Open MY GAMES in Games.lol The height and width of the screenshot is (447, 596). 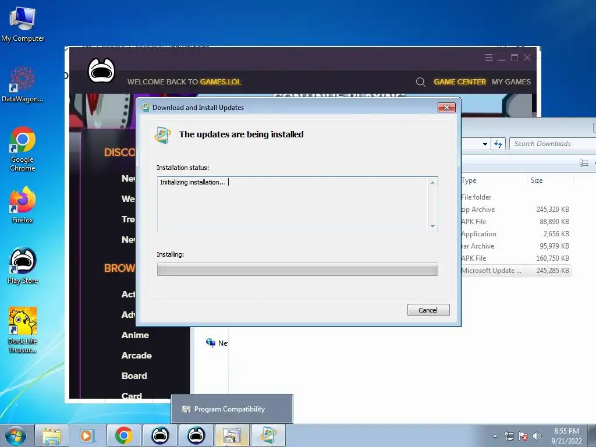tap(511, 81)
